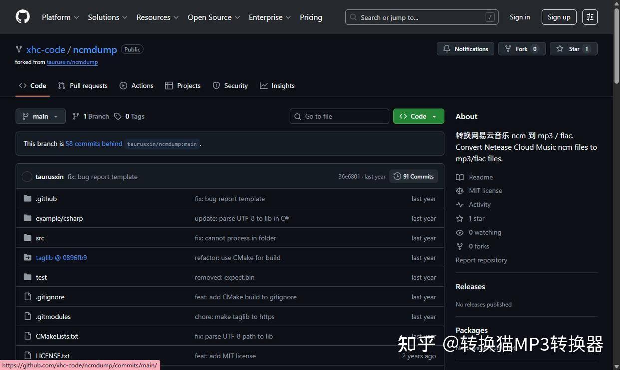Screen dimensions: 620x370
Task: Follow the 58 commits behind link
Action: coord(93,143)
